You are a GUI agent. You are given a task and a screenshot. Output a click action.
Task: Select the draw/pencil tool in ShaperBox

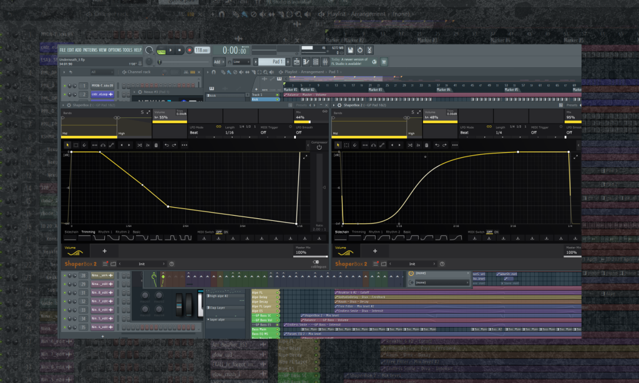click(84, 144)
